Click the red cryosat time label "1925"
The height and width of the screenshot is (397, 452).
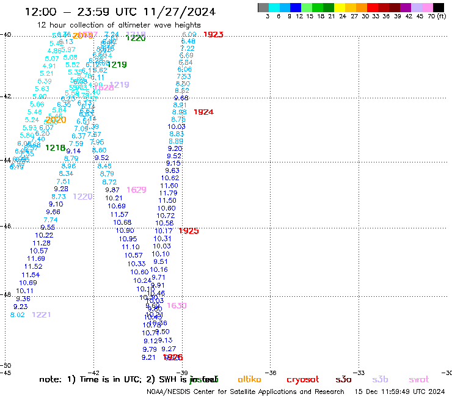pos(189,231)
